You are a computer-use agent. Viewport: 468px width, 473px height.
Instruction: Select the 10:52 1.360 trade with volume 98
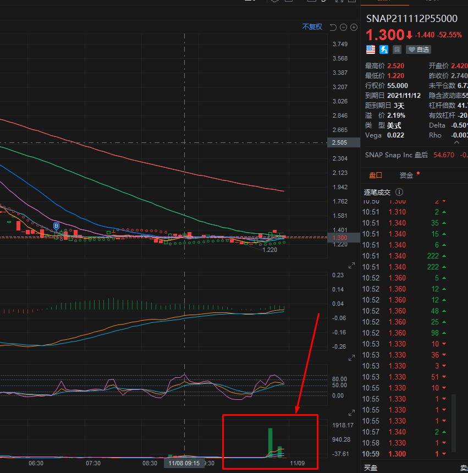coord(404,333)
